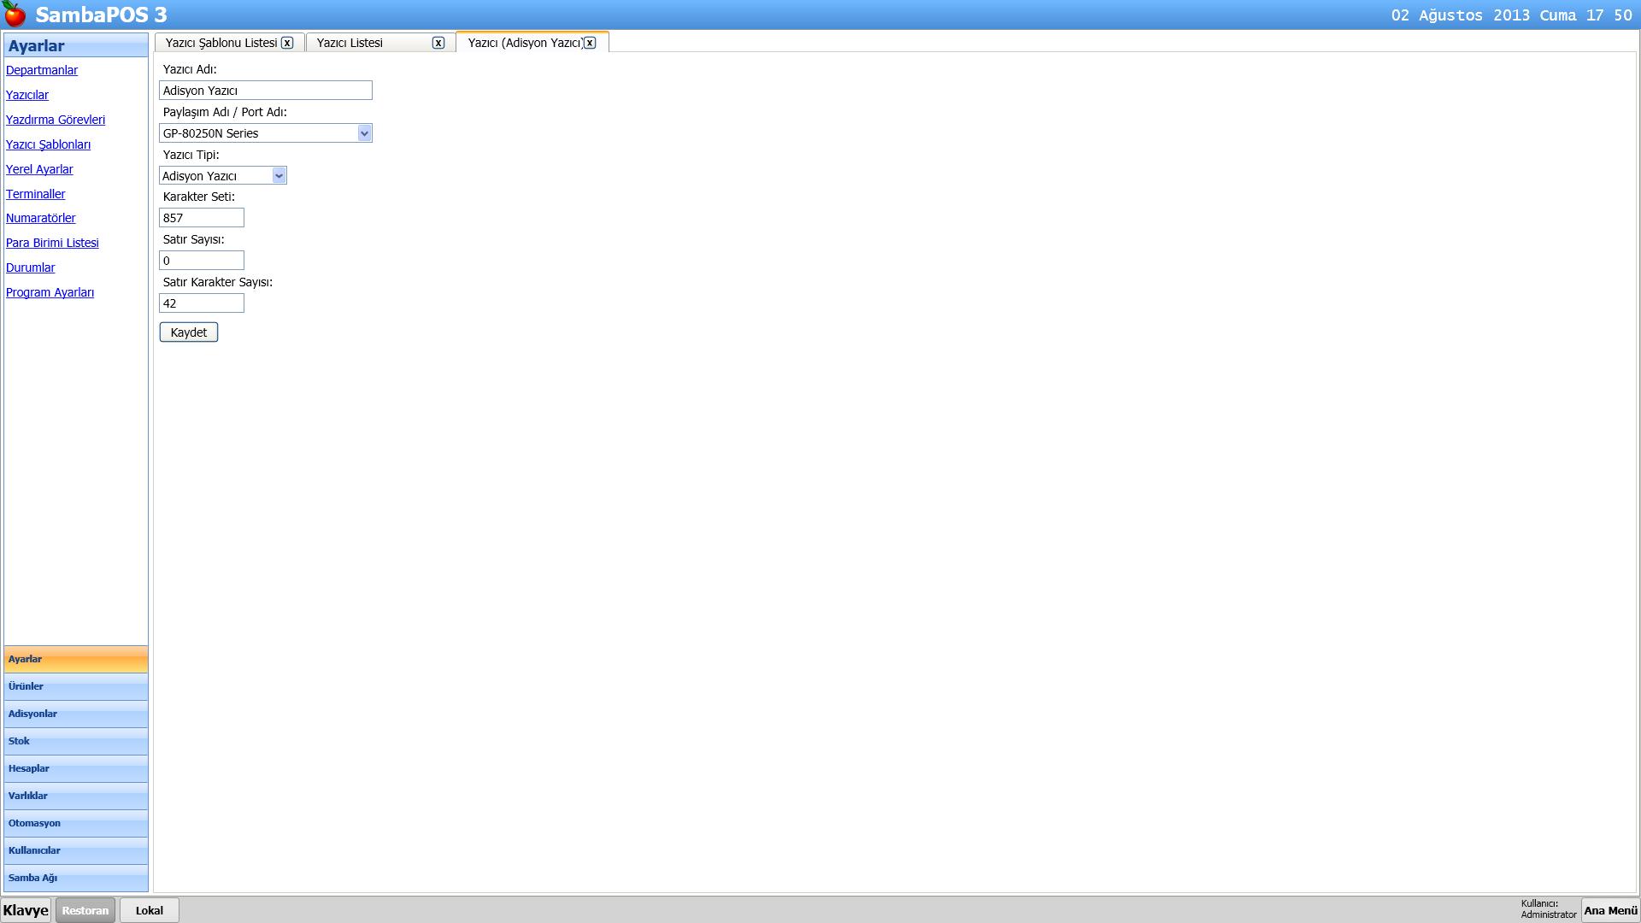Close the Yazıcı (Adisyon Yazıcı) tab
The width and height of the screenshot is (1641, 923).
pos(590,43)
